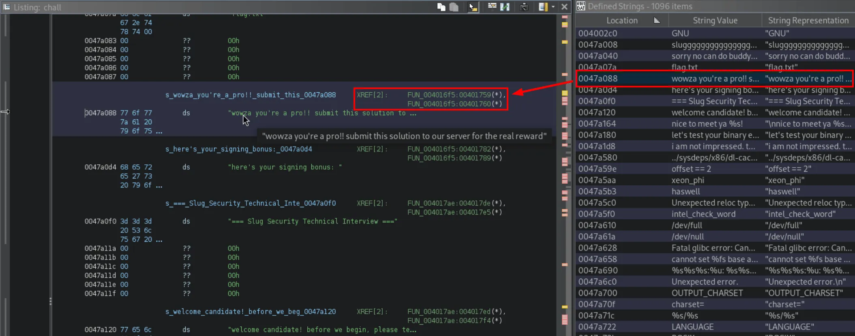Follow XREF FUN_004017ae:004017e5 in listing
This screenshot has height=336, width=855.
(449, 212)
